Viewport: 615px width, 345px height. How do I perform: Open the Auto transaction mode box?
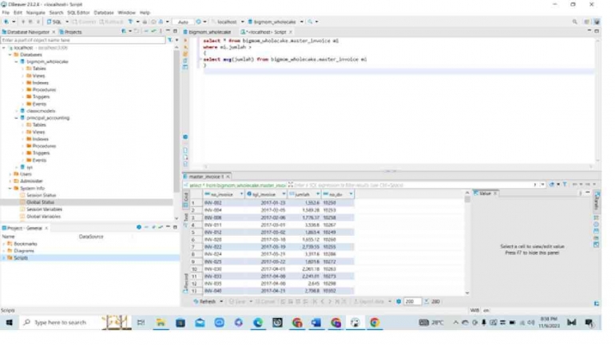pos(183,22)
